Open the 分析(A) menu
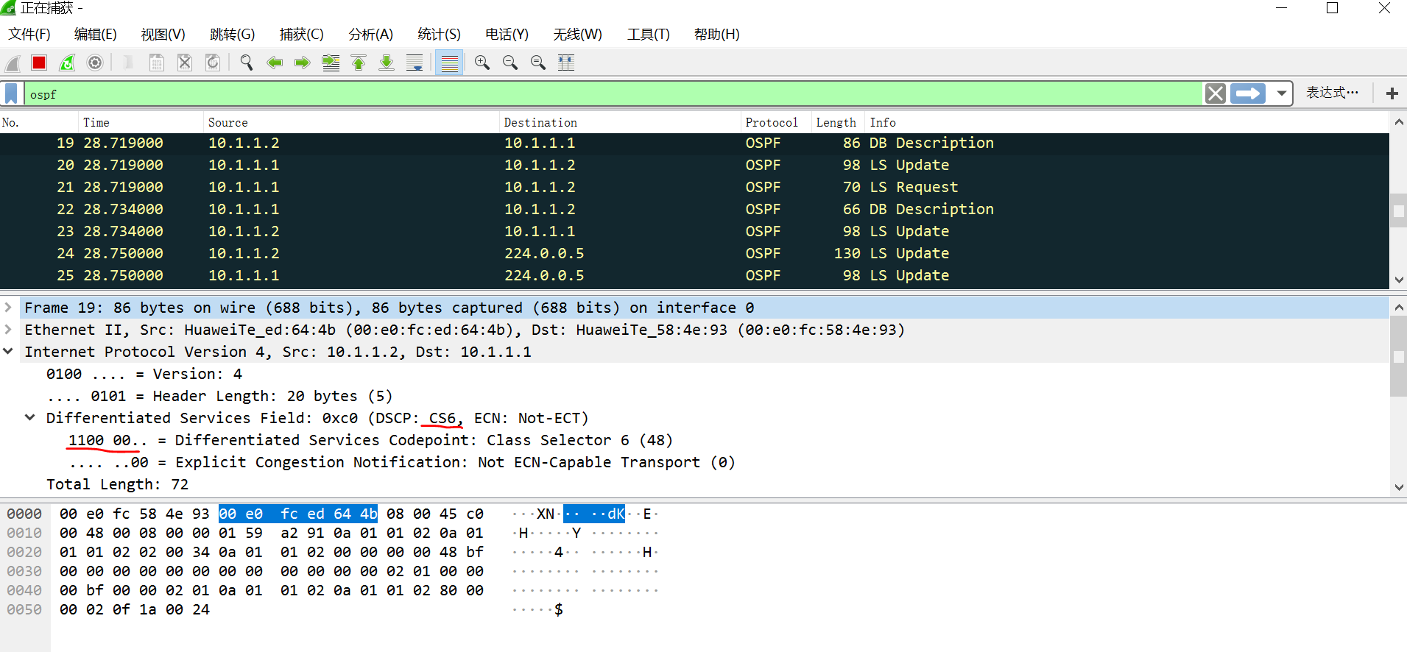The height and width of the screenshot is (652, 1407). (x=371, y=35)
